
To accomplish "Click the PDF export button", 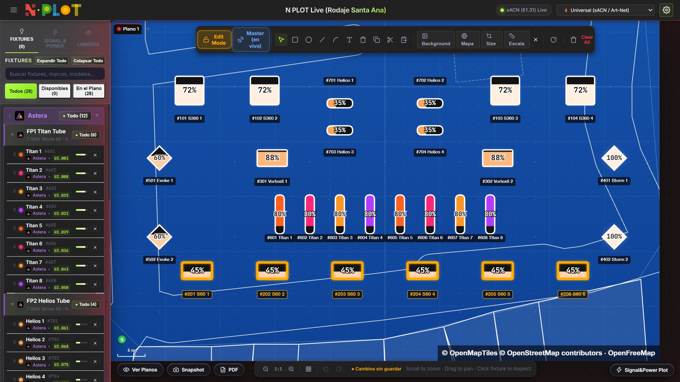I will (229, 370).
